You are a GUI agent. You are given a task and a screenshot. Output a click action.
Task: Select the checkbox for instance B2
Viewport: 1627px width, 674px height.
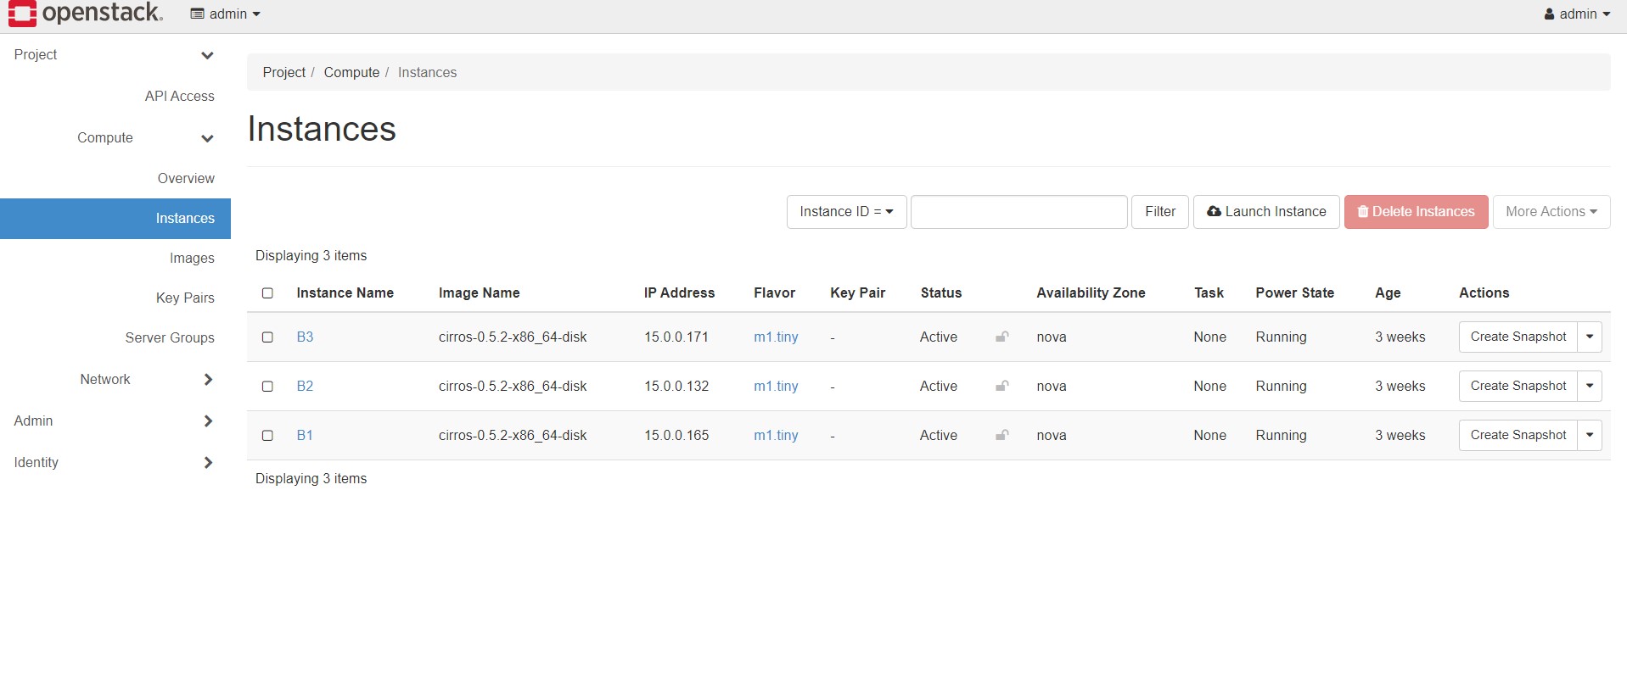tap(267, 387)
